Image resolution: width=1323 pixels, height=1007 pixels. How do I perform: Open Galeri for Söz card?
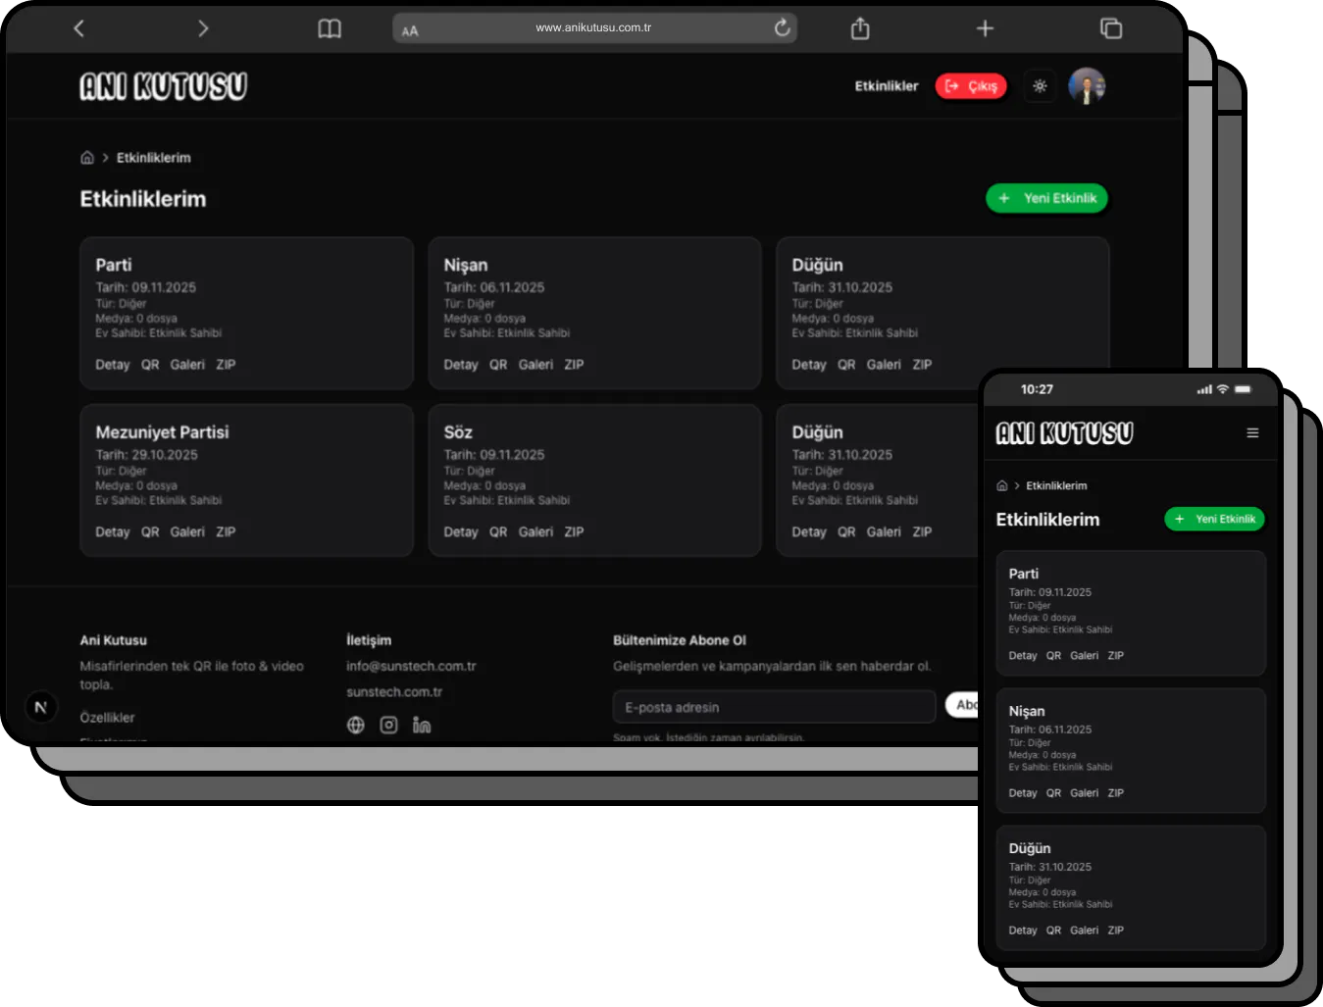coord(535,532)
